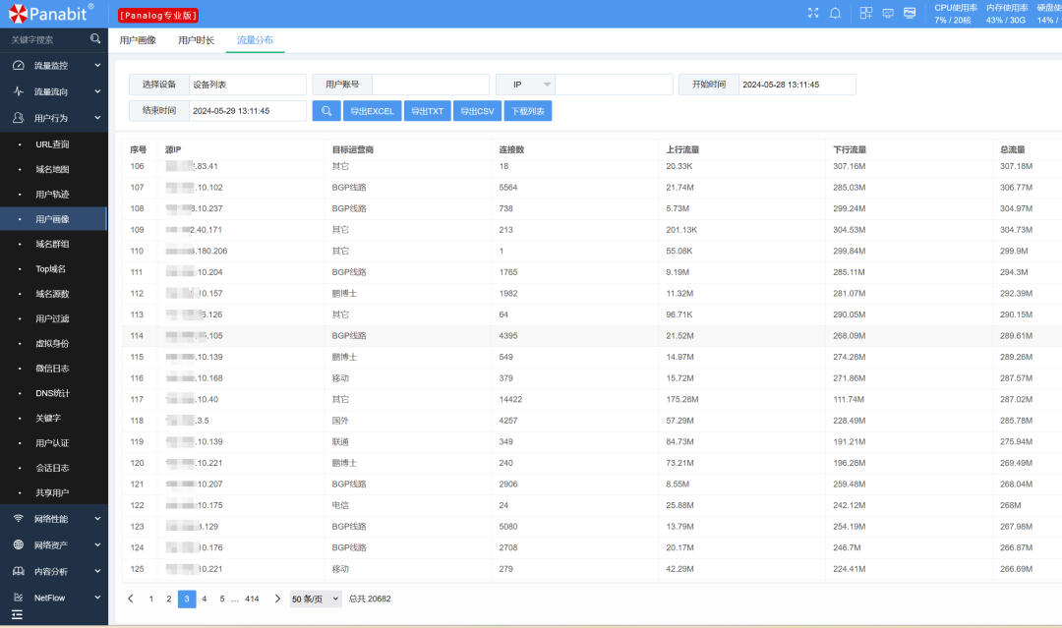The image size is (1062, 628).
Task: Open 会话日志 in the sidebar
Action: tap(53, 468)
